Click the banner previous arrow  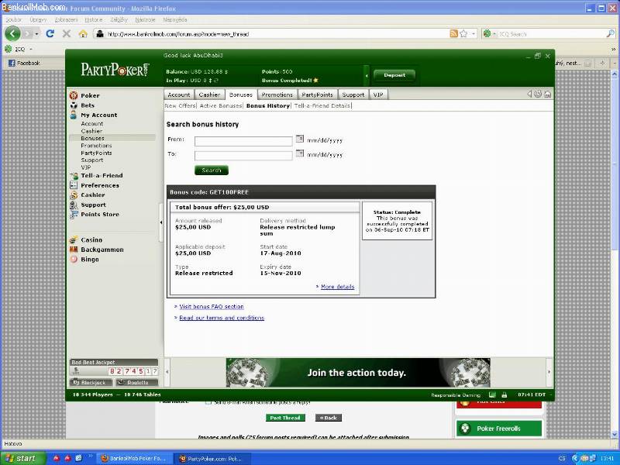coord(167,372)
